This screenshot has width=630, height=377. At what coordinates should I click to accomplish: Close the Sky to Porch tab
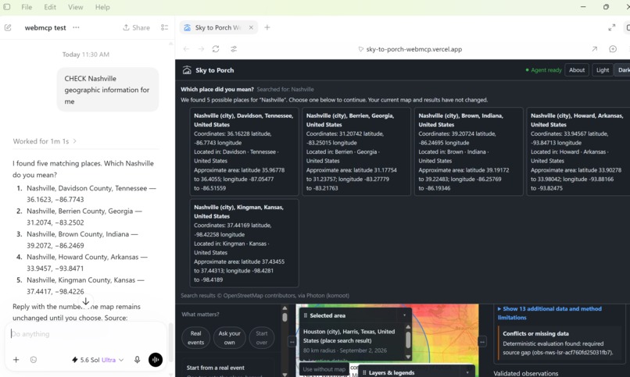point(251,27)
